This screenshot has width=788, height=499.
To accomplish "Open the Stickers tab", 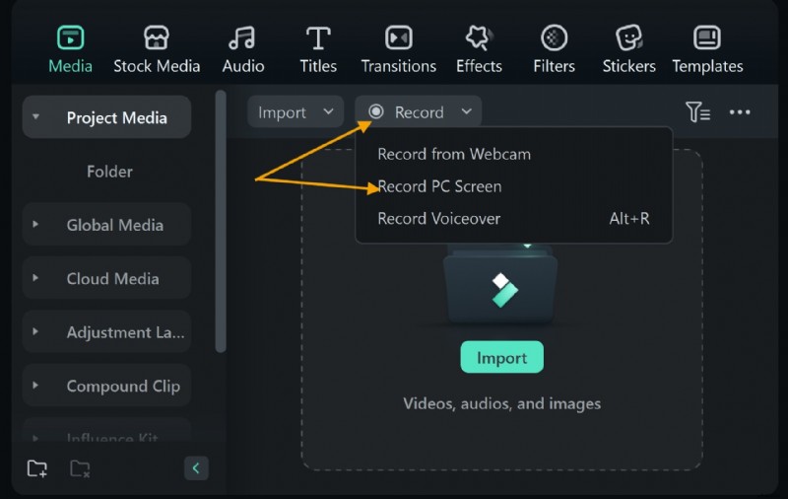I will [628, 49].
